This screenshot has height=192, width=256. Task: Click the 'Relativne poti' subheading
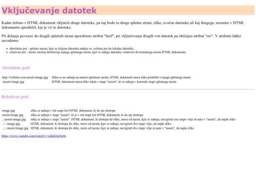[15, 97]
